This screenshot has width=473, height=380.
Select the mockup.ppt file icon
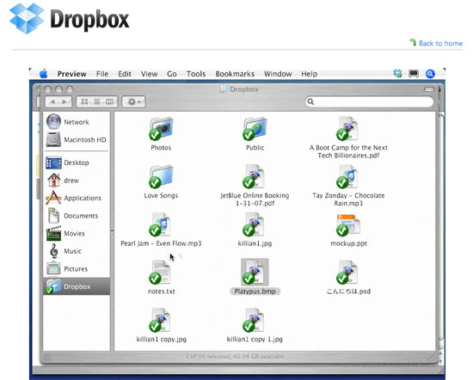(348, 225)
